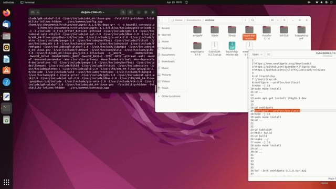Click the volume icon in the top bar
This screenshot has width=336, height=189.
(x=322, y=2)
